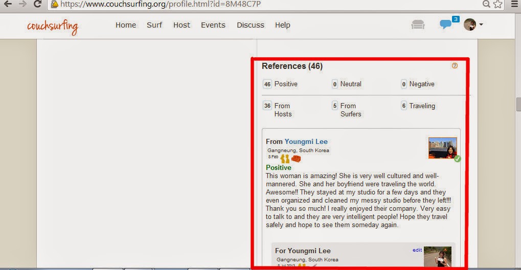Click Youngmi Lee's skyline profile photo
The height and width of the screenshot is (270, 521).
tap(443, 148)
